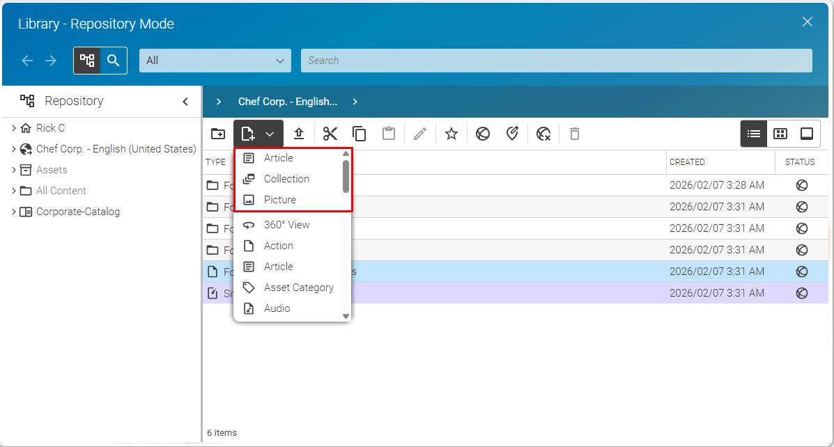Open the search magnifier in the top bar
This screenshot has width=834, height=447.
(114, 61)
